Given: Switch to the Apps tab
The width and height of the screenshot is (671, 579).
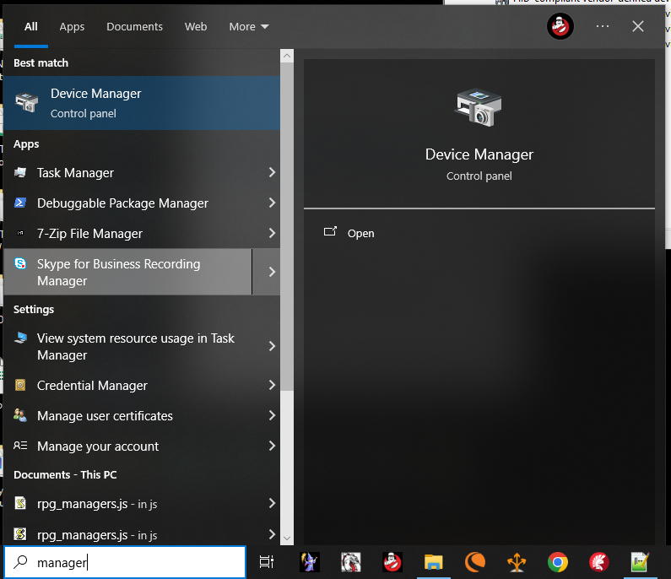Looking at the screenshot, I should [72, 26].
